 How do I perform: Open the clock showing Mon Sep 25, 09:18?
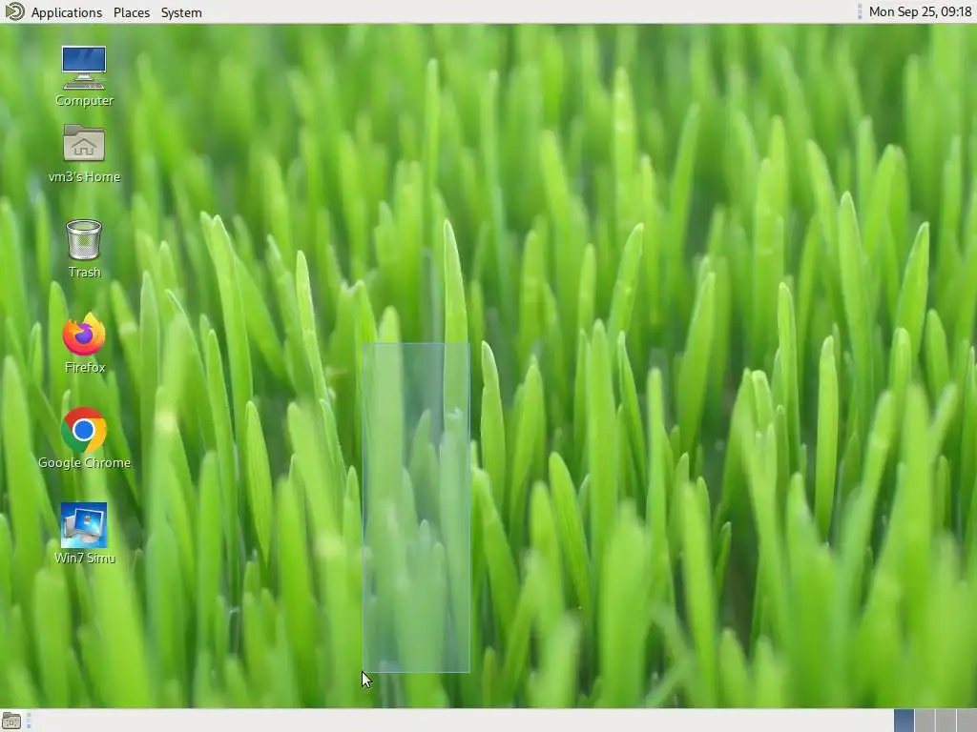[920, 11]
